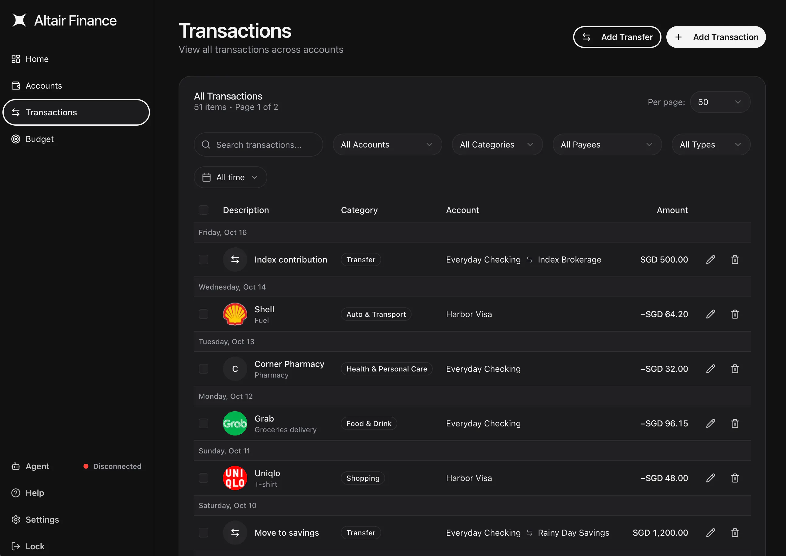Check the Index contribution row checkbox

click(203, 259)
